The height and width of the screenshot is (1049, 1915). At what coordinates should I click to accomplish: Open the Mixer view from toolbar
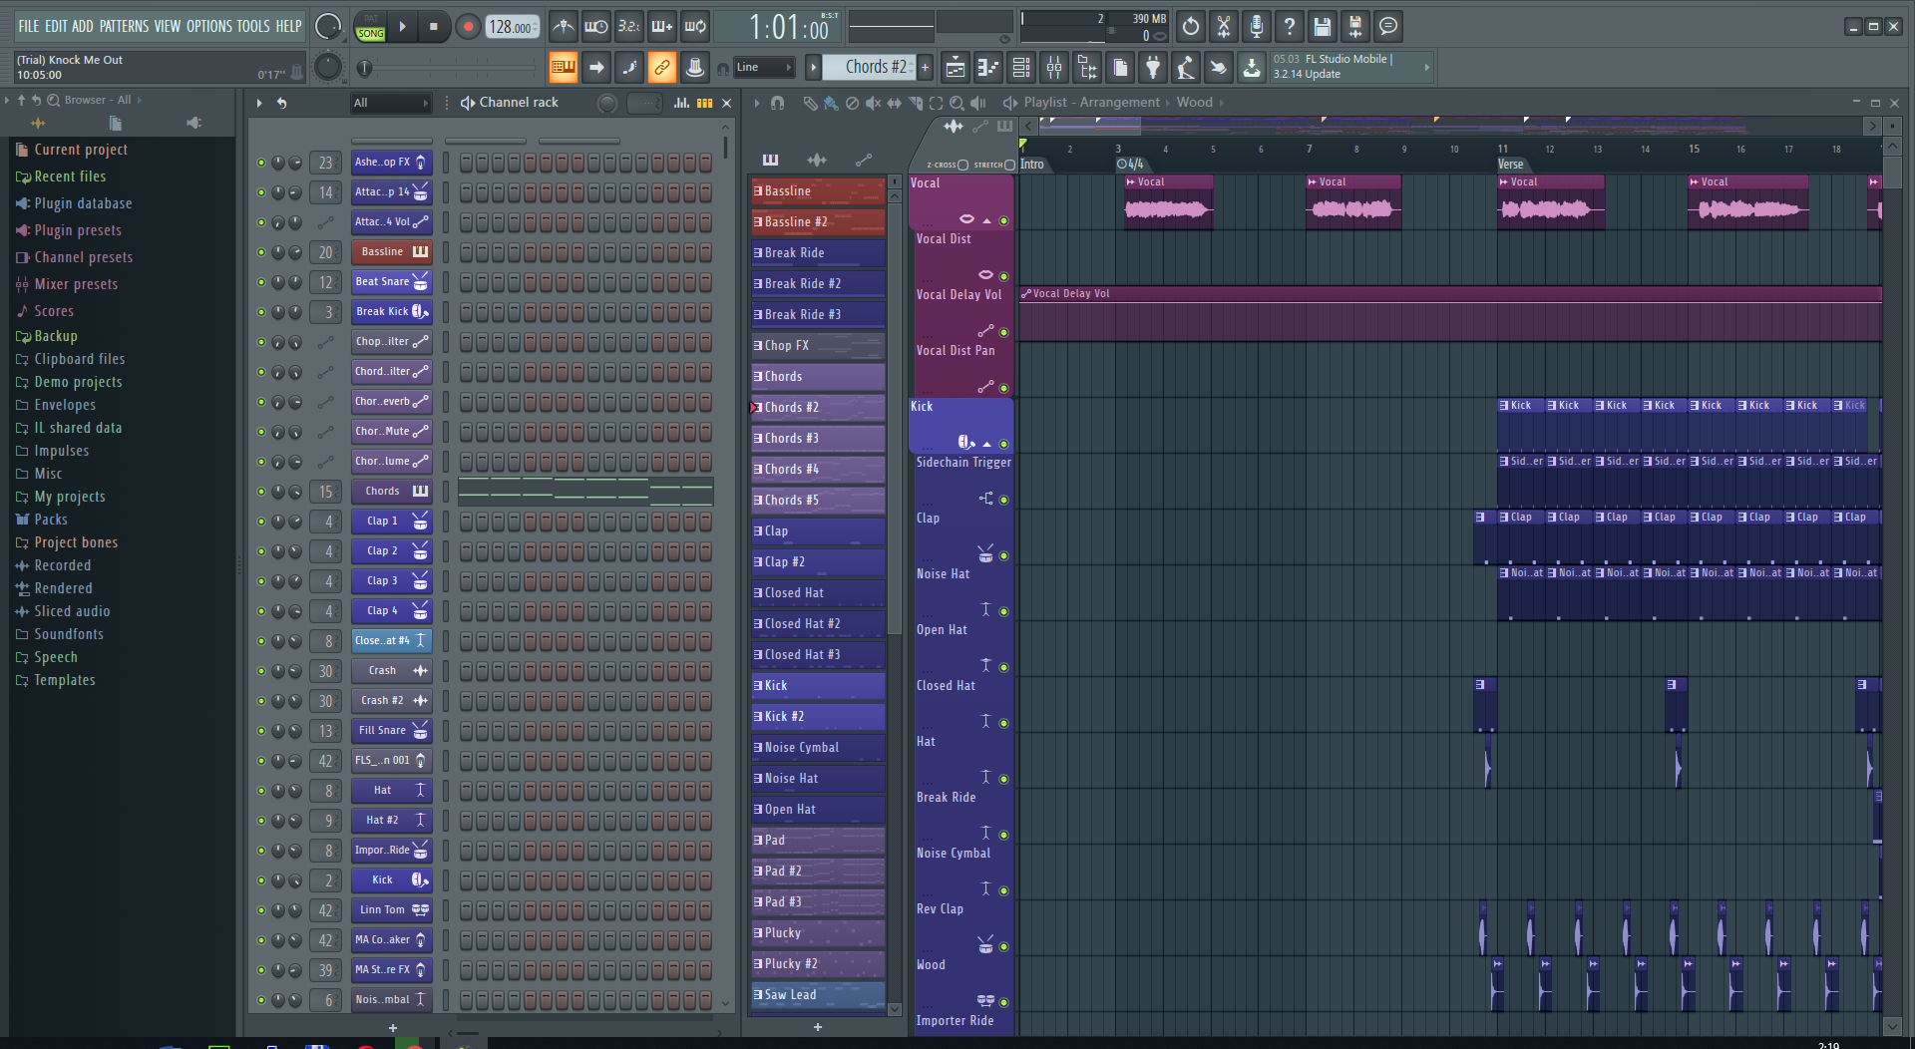(1053, 68)
